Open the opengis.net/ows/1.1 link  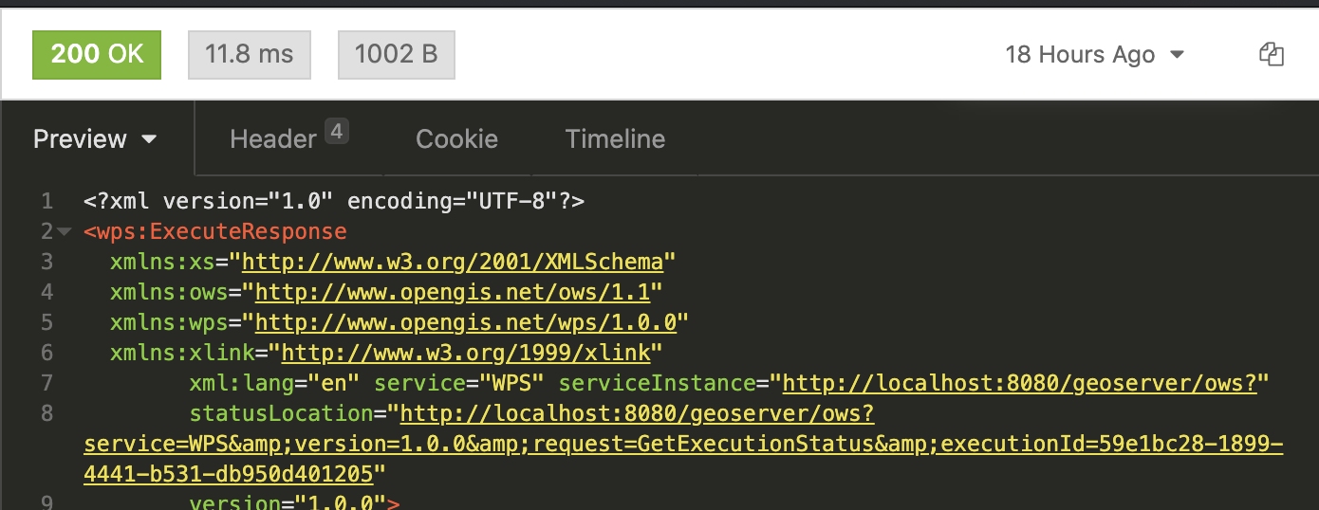tap(458, 291)
